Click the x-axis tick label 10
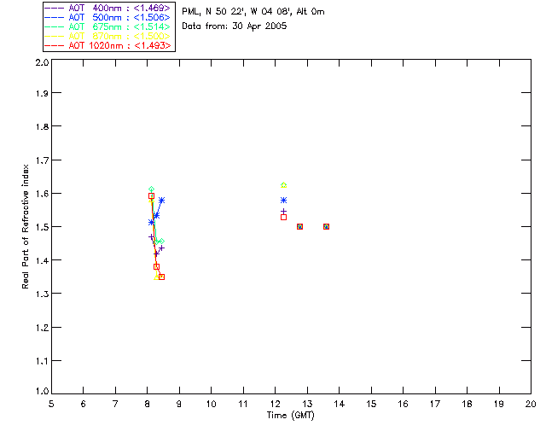The height and width of the screenshot is (437, 546). click(211, 404)
